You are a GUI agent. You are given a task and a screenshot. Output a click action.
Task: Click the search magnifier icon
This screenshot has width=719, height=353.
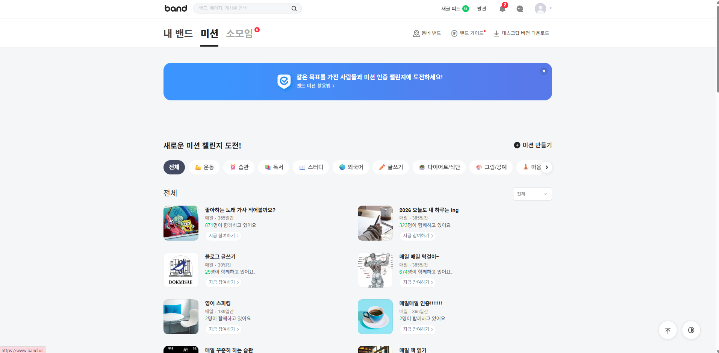pos(294,8)
